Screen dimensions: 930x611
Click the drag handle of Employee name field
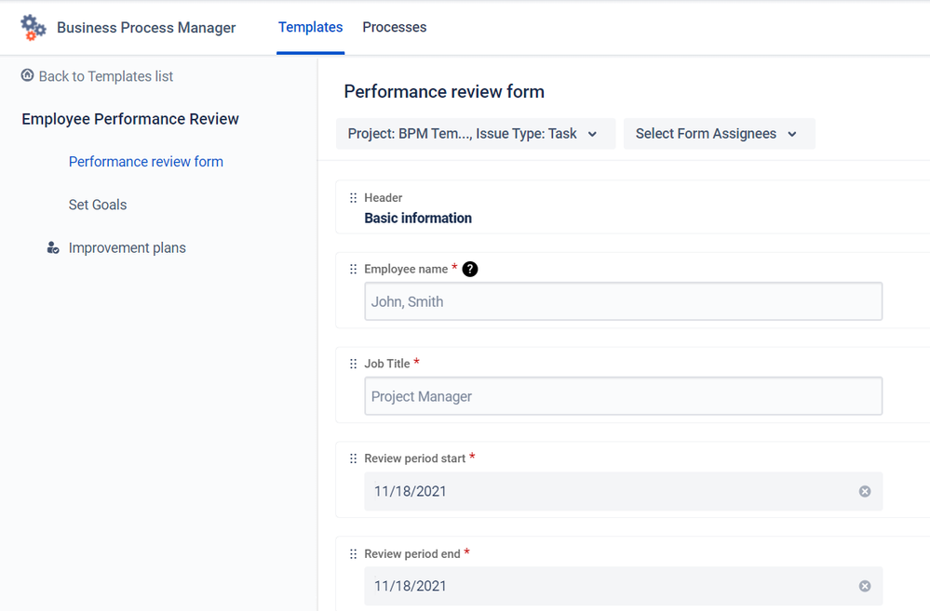(354, 269)
